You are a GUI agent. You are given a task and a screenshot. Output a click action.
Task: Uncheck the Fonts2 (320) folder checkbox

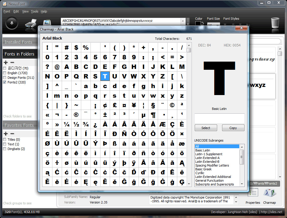5,82
